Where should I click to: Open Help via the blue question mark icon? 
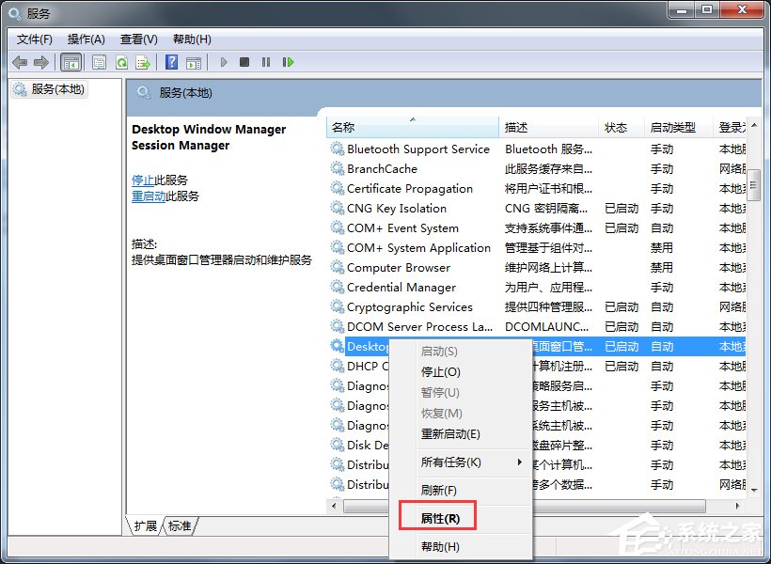pyautogui.click(x=171, y=62)
